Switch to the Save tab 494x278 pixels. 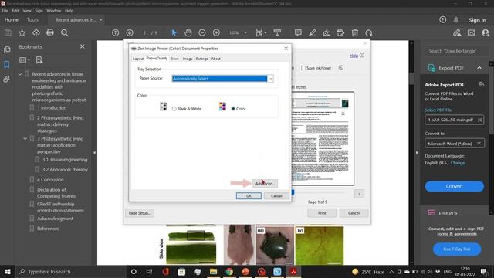(174, 59)
